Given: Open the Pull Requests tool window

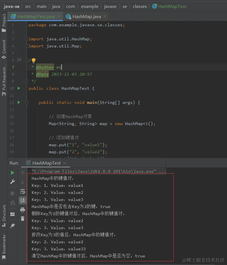Looking at the screenshot, I should point(4,81).
